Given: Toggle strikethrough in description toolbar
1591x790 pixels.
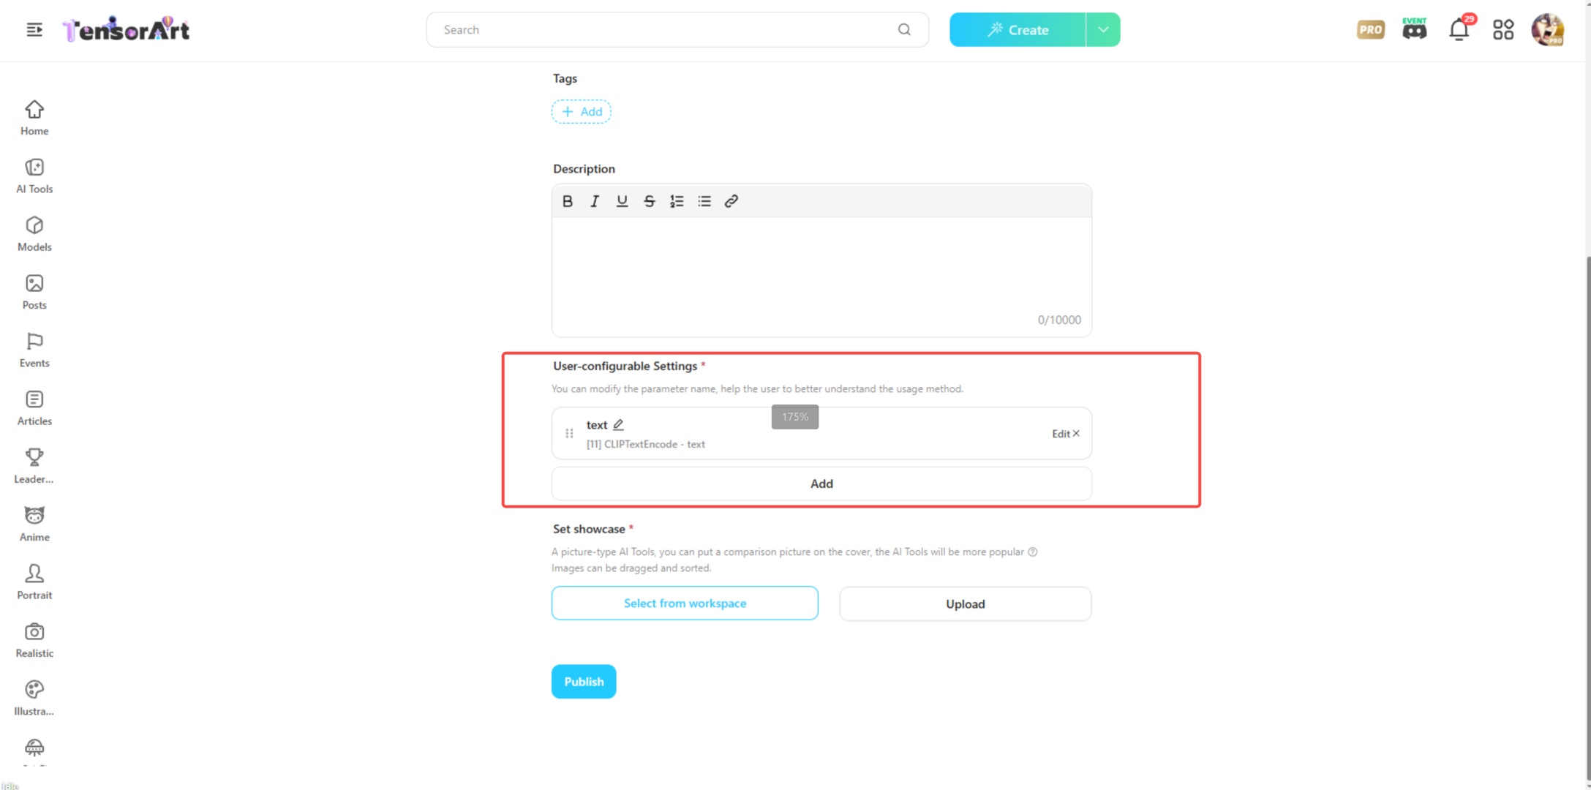Looking at the screenshot, I should tap(649, 201).
